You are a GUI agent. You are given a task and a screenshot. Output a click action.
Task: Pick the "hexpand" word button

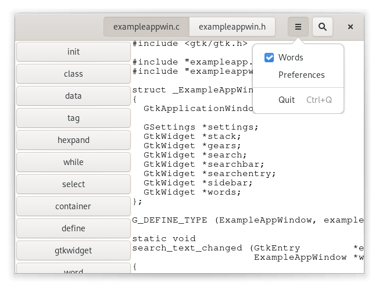click(73, 140)
